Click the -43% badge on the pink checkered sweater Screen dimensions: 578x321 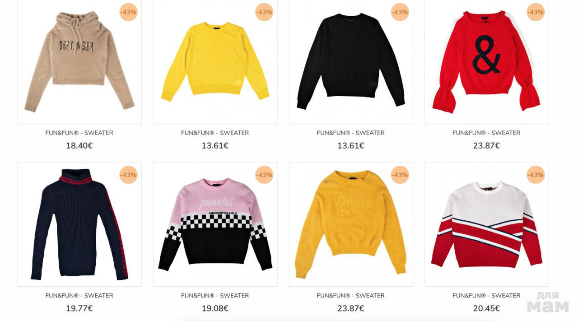(x=264, y=175)
